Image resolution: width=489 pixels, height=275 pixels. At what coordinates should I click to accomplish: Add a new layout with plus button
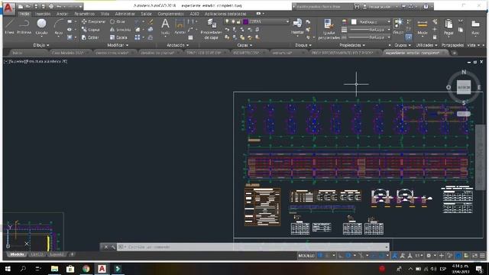point(72,254)
